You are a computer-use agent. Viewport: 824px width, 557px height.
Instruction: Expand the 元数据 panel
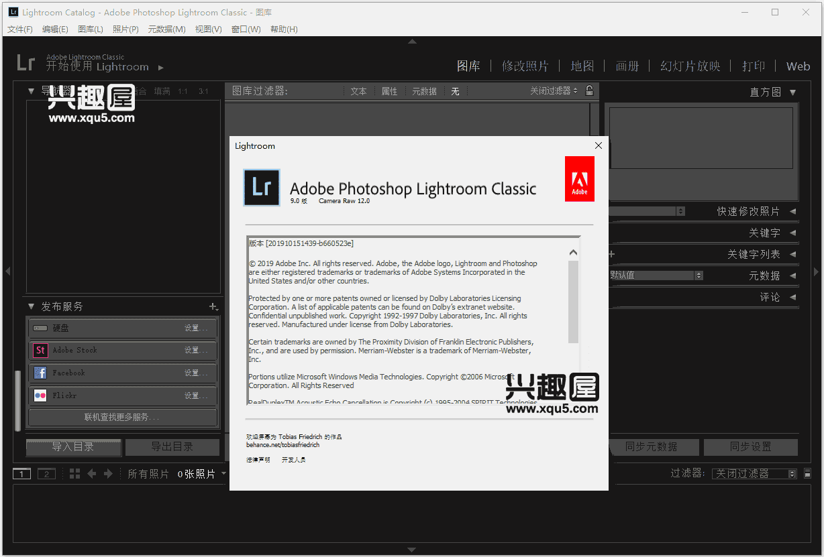pyautogui.click(x=793, y=275)
